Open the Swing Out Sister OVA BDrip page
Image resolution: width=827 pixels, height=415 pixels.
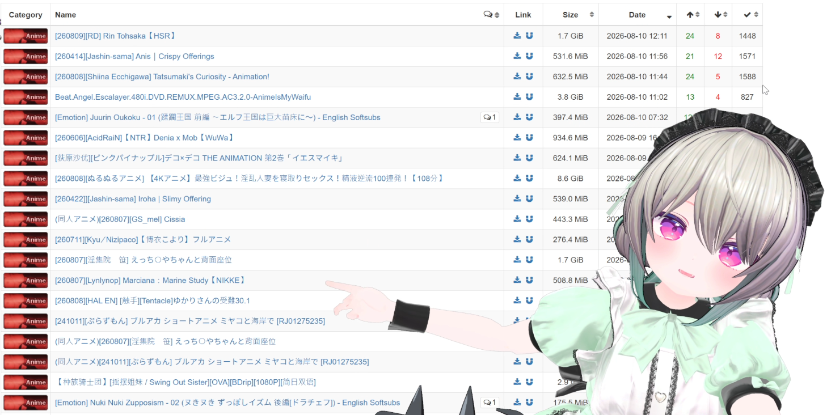pyautogui.click(x=185, y=382)
